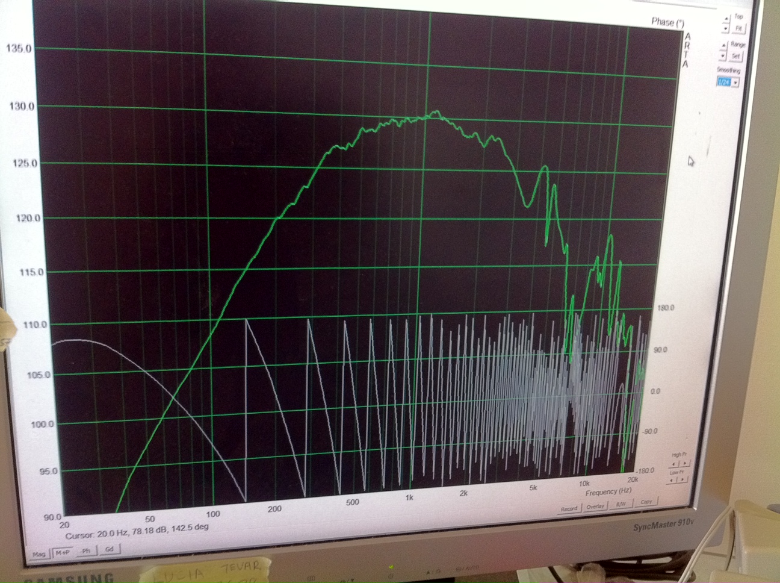Increase High Fr with right arrow
Viewport: 780px width, 583px height.
coord(685,463)
